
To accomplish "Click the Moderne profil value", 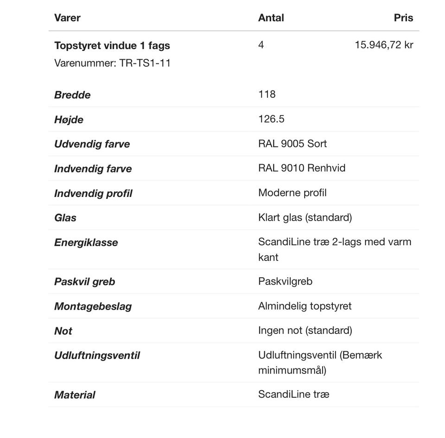I will tap(292, 193).
